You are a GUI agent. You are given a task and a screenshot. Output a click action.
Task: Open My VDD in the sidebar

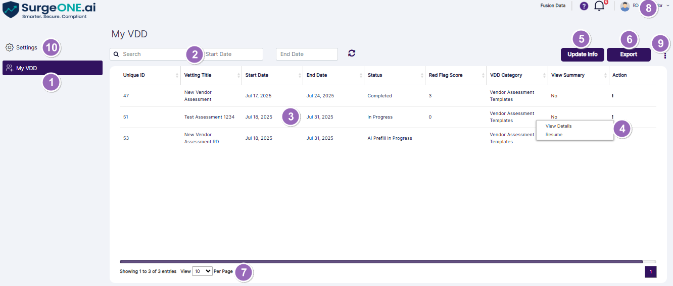click(x=53, y=68)
